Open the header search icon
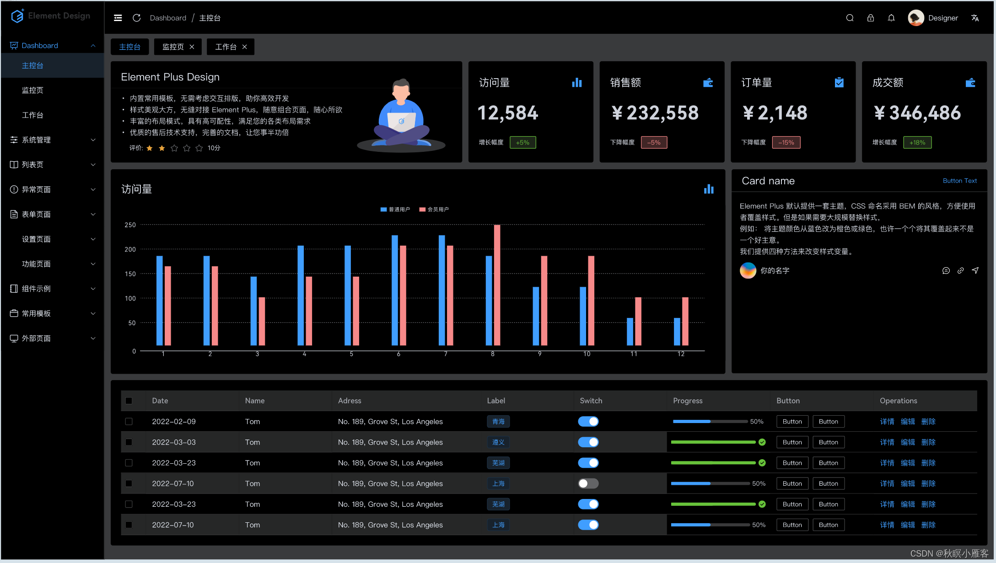 (850, 18)
